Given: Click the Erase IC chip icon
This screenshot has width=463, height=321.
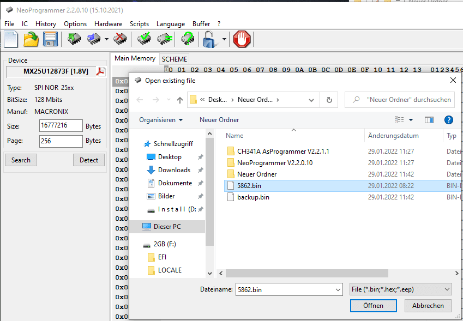Looking at the screenshot, I should coord(120,39).
